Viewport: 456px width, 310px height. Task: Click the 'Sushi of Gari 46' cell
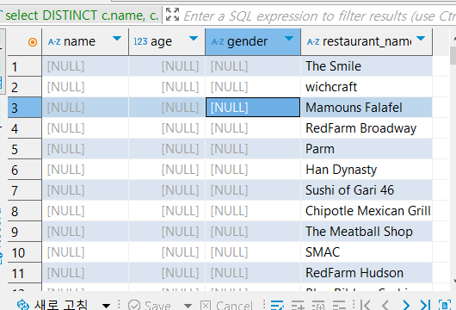click(x=367, y=190)
